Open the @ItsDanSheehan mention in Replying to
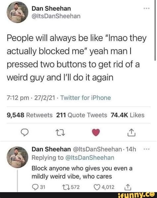 click(90, 158)
